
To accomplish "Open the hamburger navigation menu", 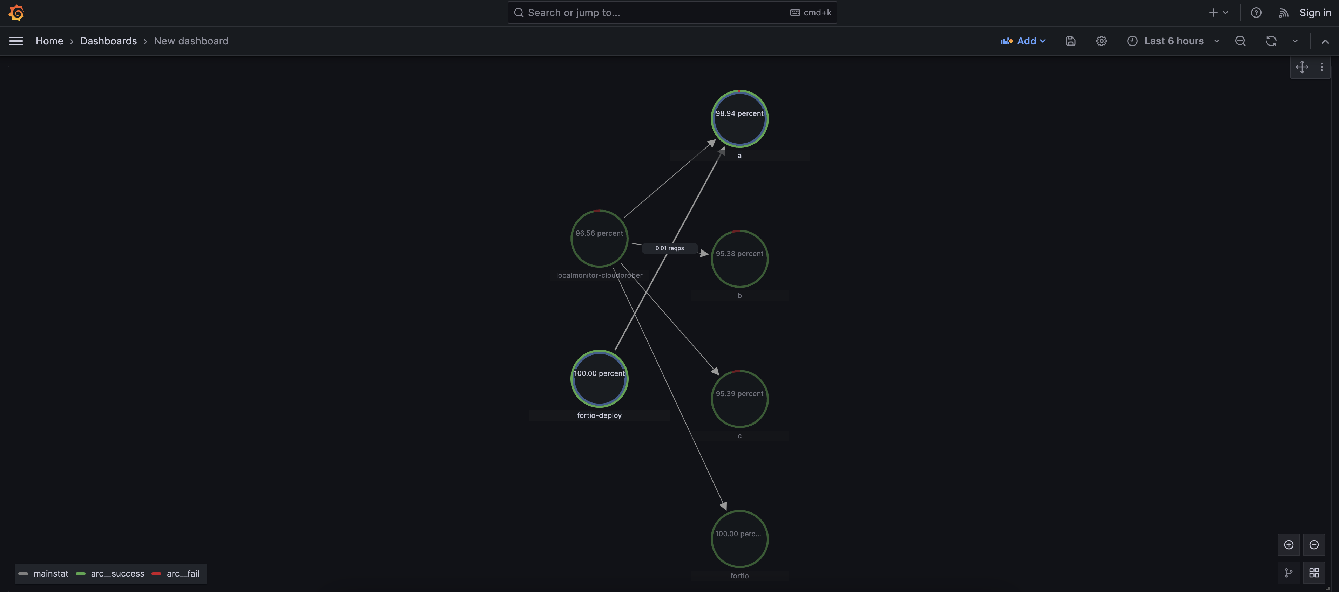I will pos(16,41).
